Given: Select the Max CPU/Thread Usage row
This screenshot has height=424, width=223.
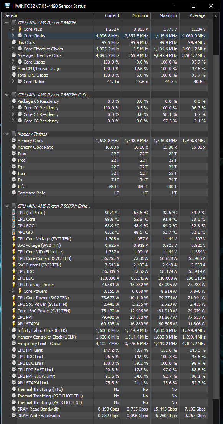Looking at the screenshot, I should 105,69.
